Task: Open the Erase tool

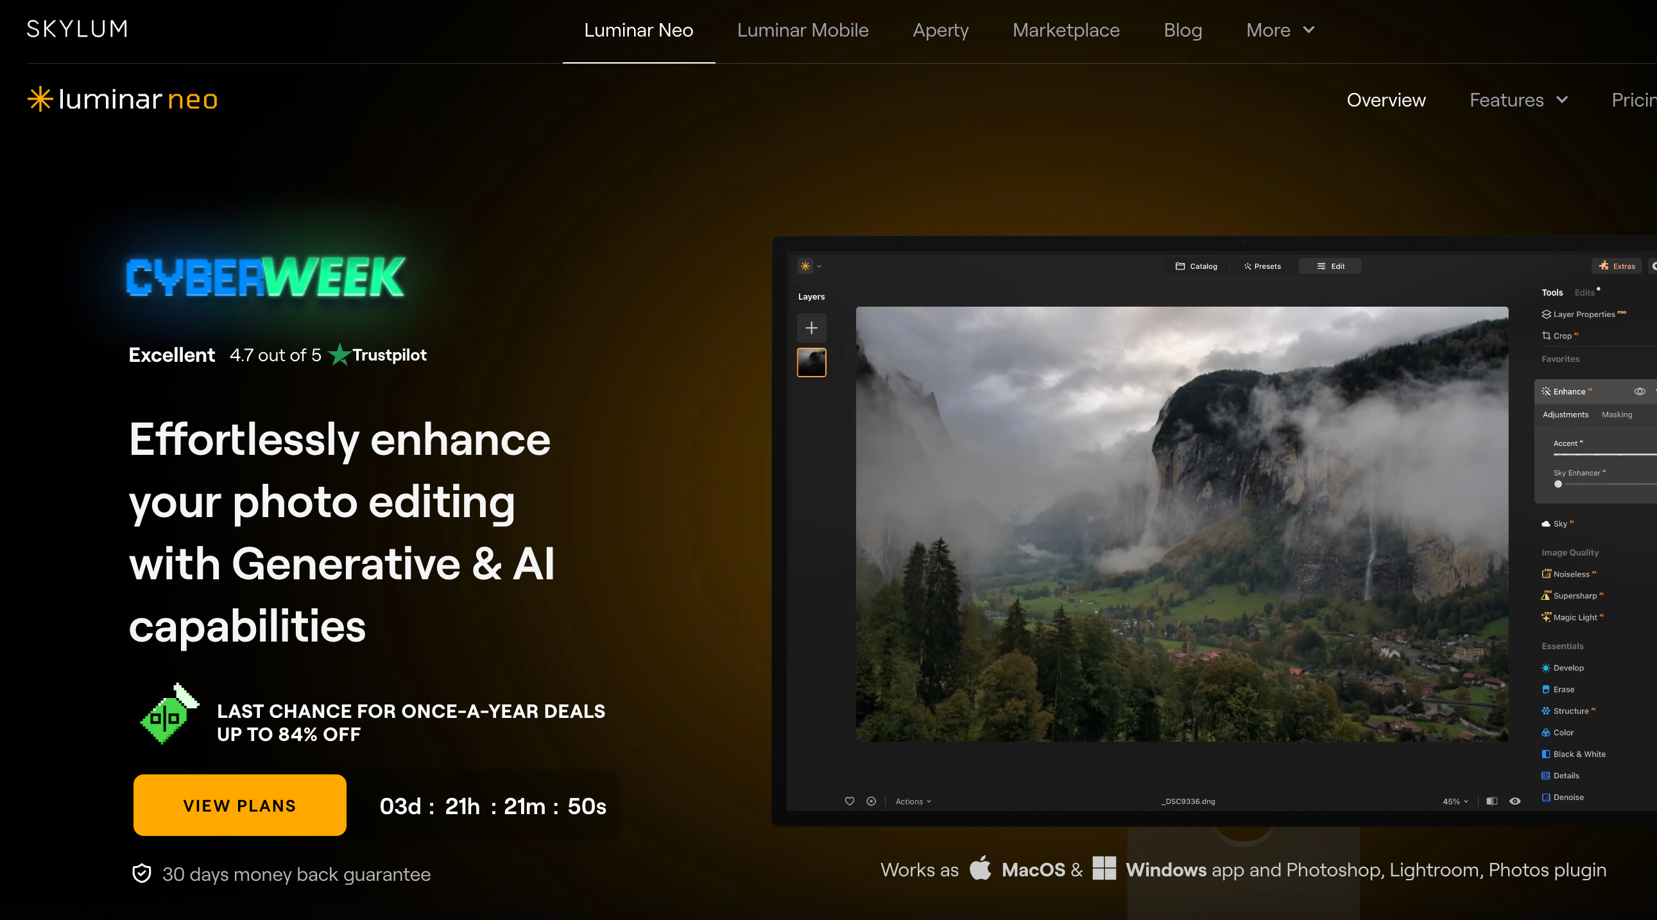Action: point(1558,689)
